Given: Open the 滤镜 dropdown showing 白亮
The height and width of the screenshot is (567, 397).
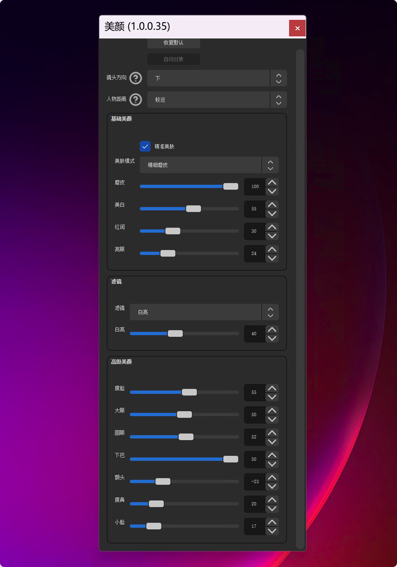Looking at the screenshot, I should coord(204,312).
